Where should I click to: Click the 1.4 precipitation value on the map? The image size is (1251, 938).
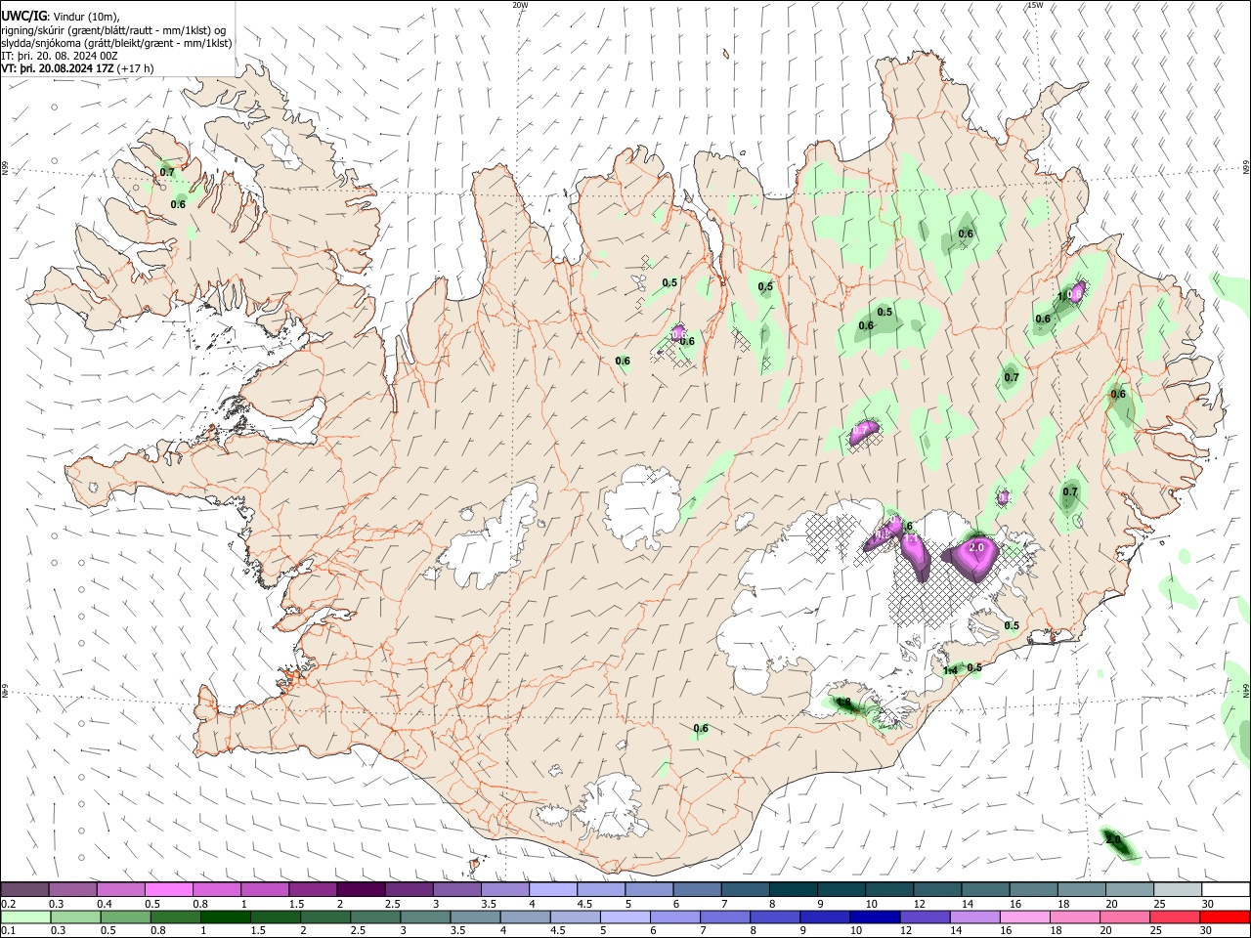[x=949, y=671]
